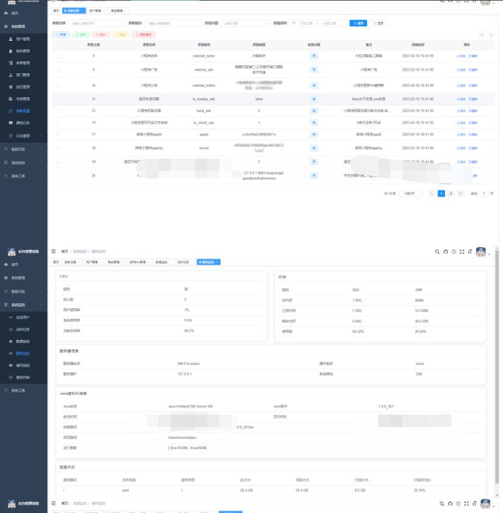The height and width of the screenshot is (513, 503).
Task: Go to page 2 in pagination
Action: [x=451, y=193]
